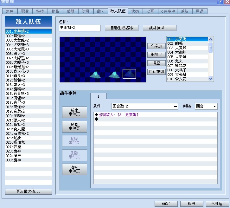
Task: Select troop 006:鬼火*3
Action: (29, 54)
